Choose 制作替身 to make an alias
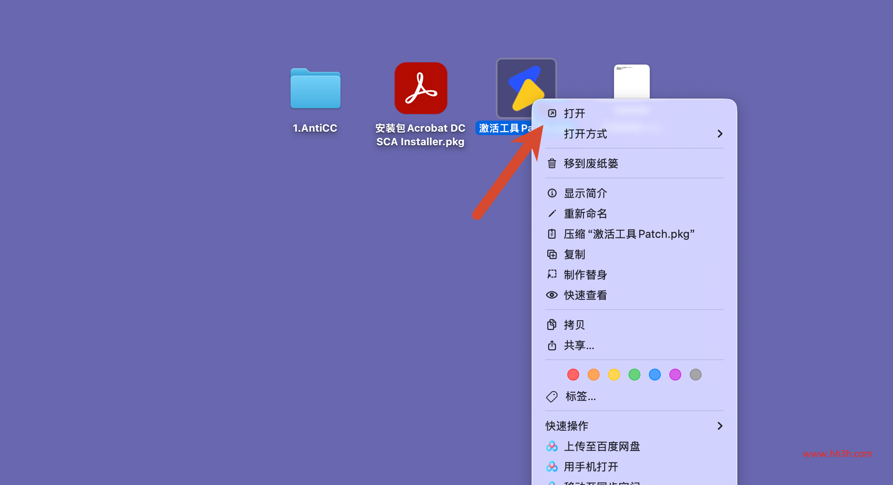893x485 pixels. (634, 275)
